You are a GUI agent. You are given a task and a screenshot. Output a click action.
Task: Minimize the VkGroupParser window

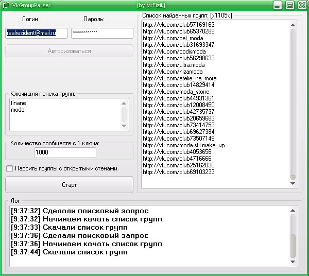[x=278, y=5]
